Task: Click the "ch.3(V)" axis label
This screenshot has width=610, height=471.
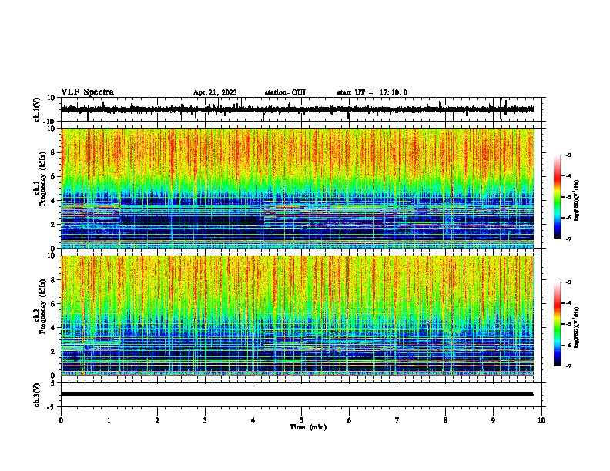Action: pyautogui.click(x=37, y=396)
